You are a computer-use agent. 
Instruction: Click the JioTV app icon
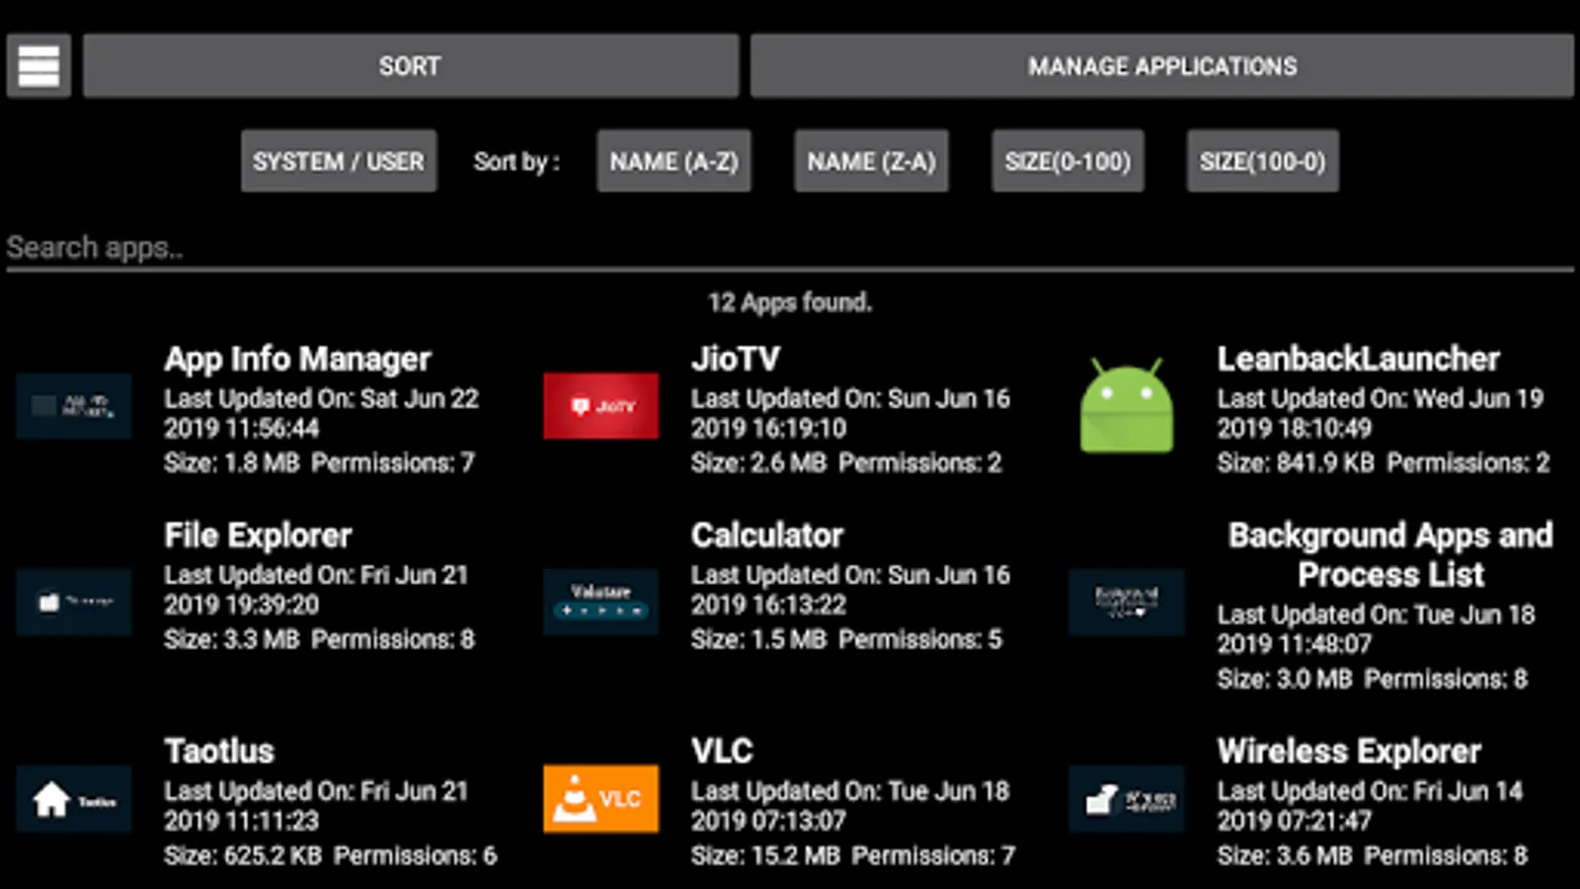(600, 406)
